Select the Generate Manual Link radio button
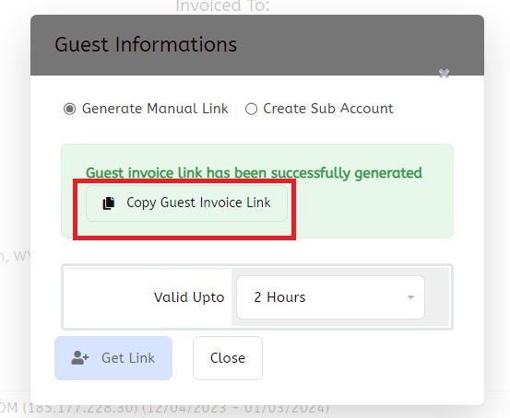This screenshot has width=510, height=418. 69,109
